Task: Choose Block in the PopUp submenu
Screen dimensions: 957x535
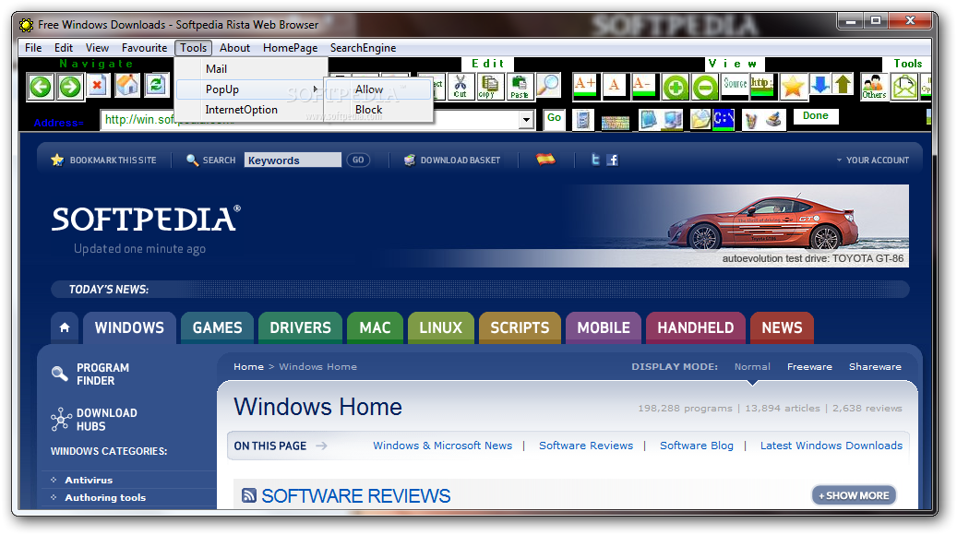Action: (378, 110)
